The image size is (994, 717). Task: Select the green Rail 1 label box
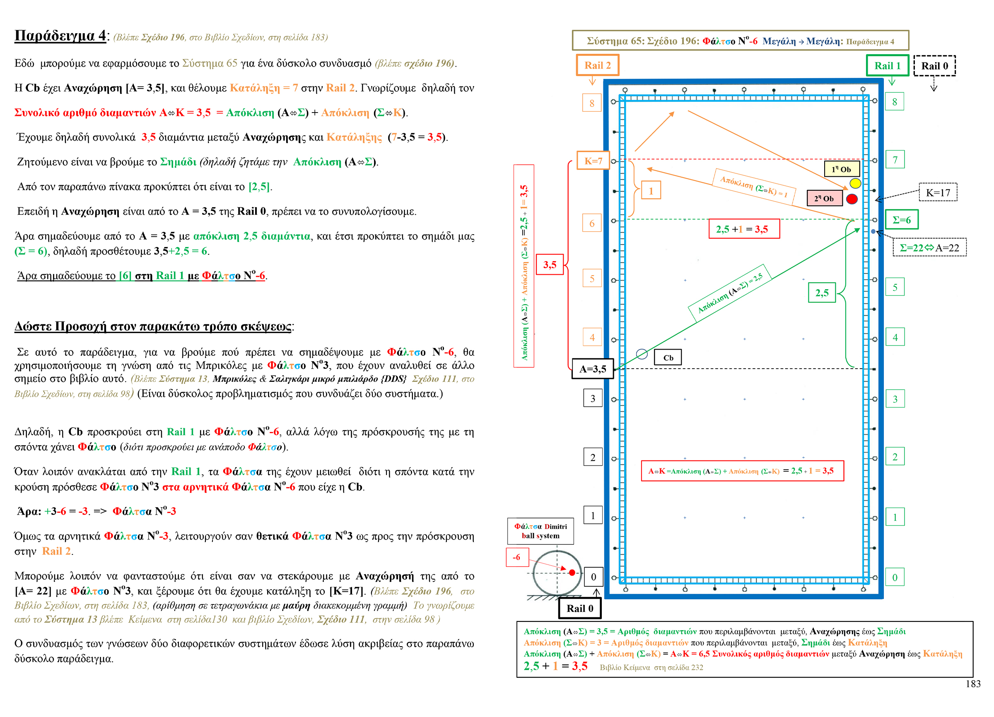coord(887,66)
